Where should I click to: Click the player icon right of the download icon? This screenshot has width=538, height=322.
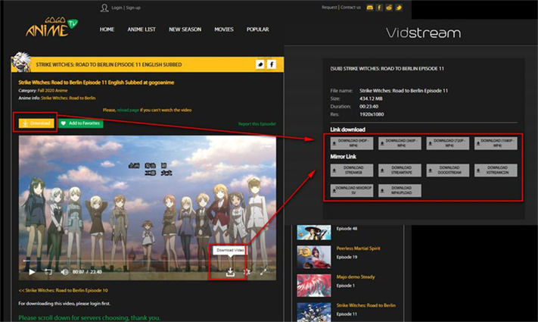(247, 272)
